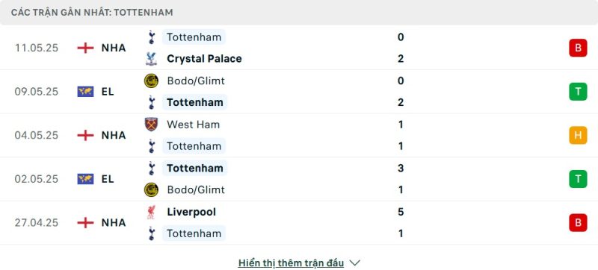The height and width of the screenshot is (270, 598).
Task: Click Europa League flag icon for 09.05.25
Action: point(85,92)
